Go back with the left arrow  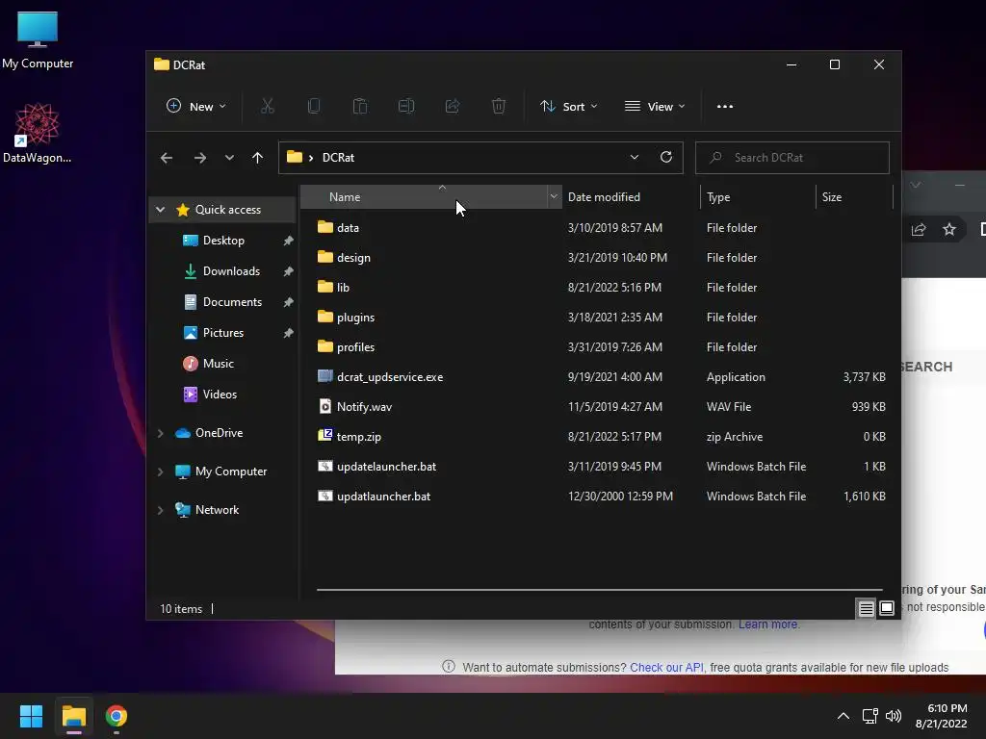click(x=166, y=158)
